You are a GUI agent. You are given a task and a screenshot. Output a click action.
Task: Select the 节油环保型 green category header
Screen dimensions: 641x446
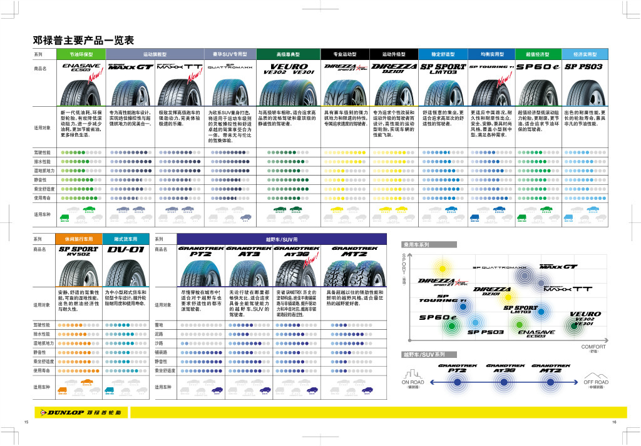point(83,54)
